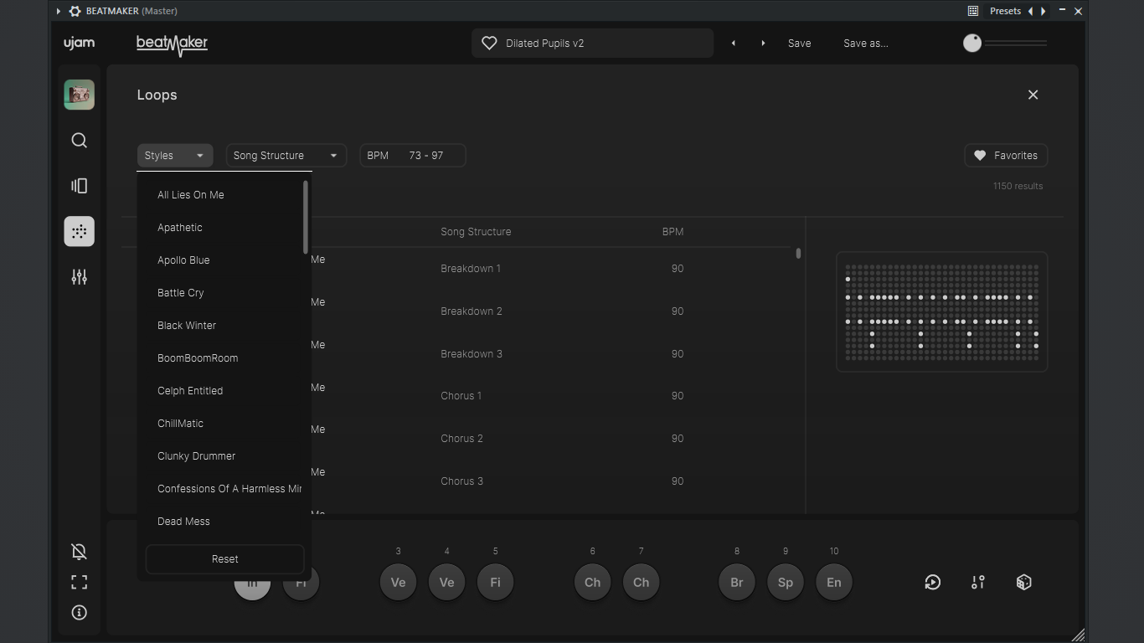The image size is (1144, 643).
Task: Open plugin settings gear in title bar
Action: click(75, 11)
